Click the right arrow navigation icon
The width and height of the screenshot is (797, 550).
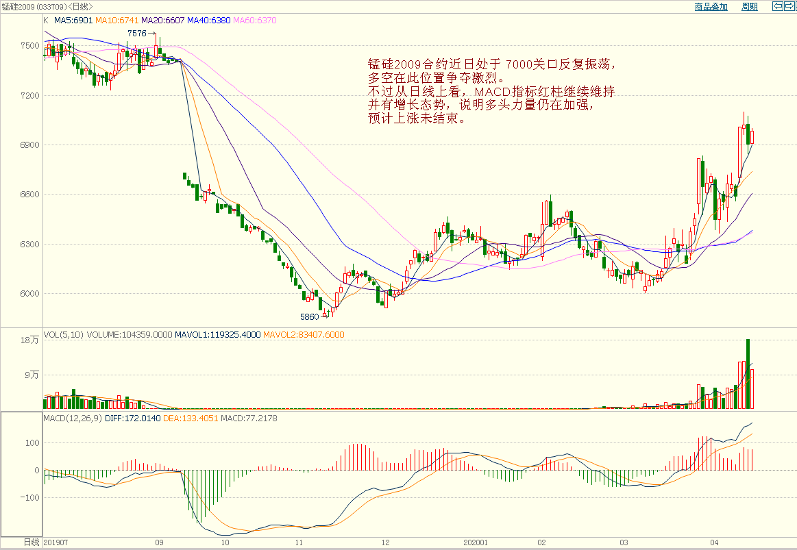789,6
